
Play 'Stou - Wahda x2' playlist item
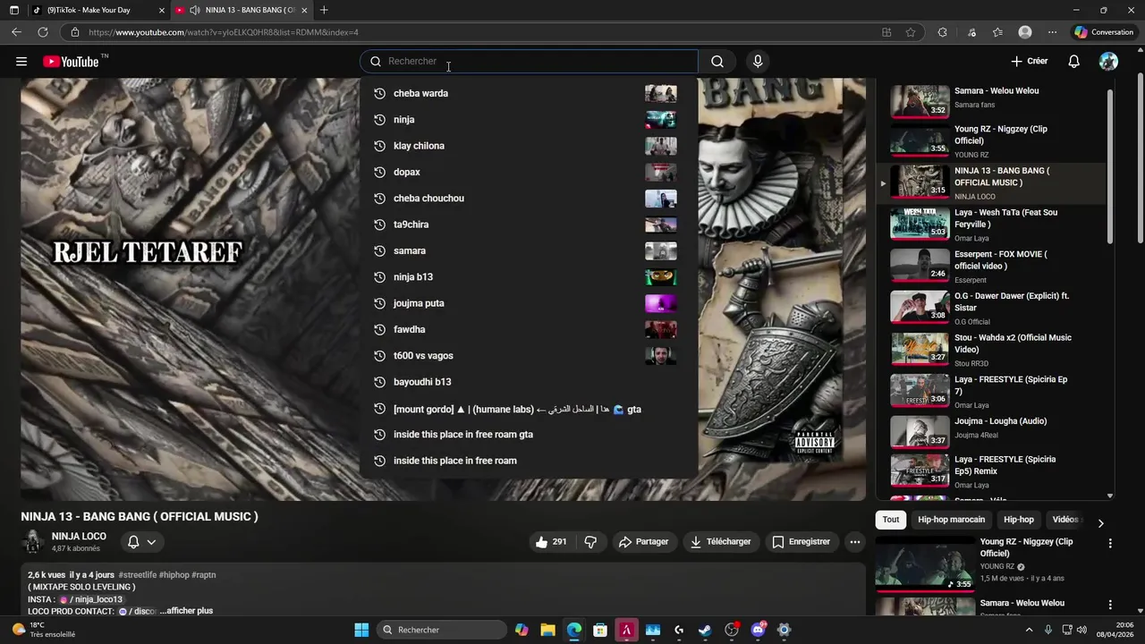coord(990,350)
